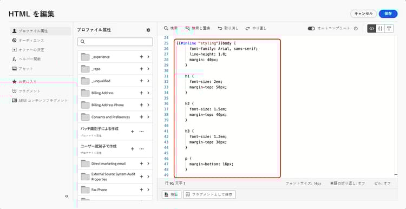The height and width of the screenshot is (209, 406).
Task: Click the autocomplete help info icon
Action: coord(356,29)
